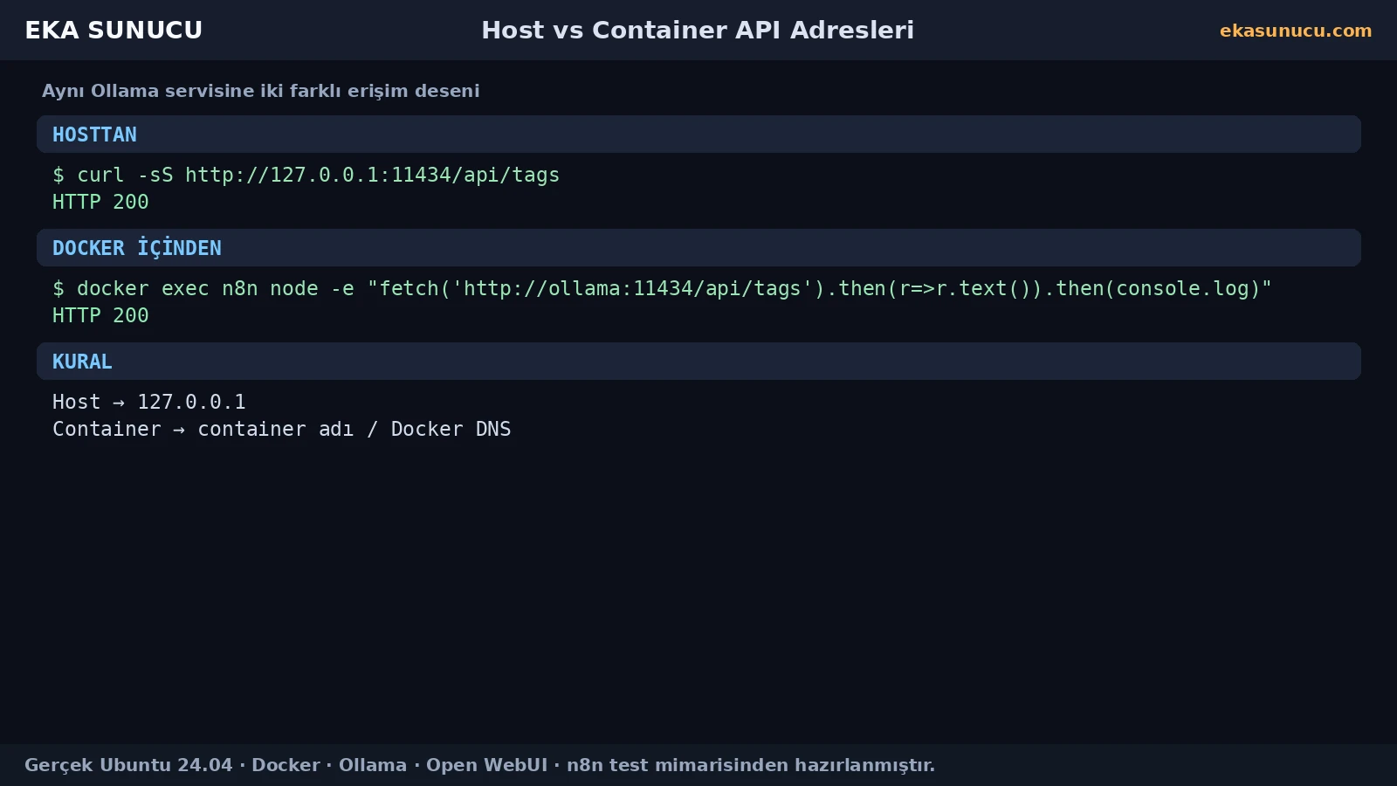This screenshot has width=1397, height=786.
Task: Click HTTP 200 under the curl command
Action: [x=100, y=202]
